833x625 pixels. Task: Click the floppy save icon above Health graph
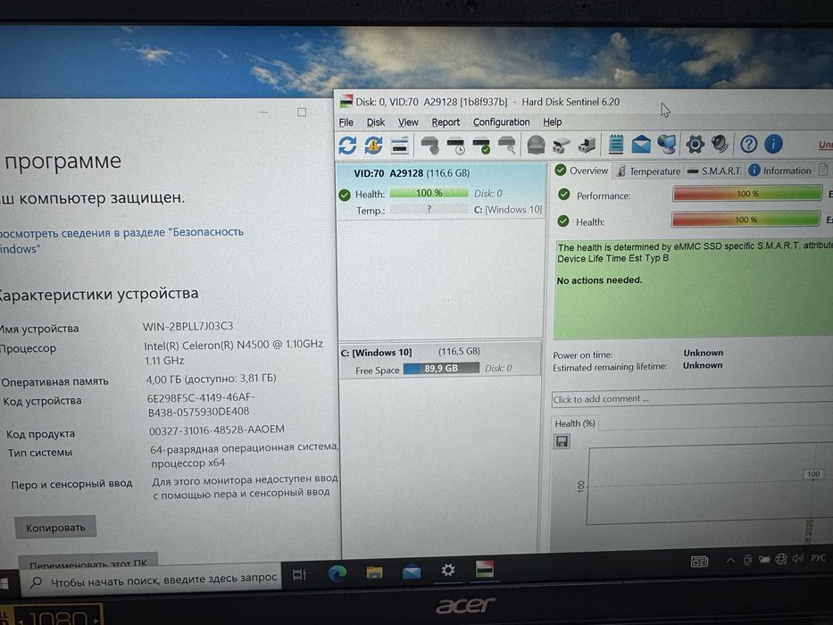[x=562, y=441]
